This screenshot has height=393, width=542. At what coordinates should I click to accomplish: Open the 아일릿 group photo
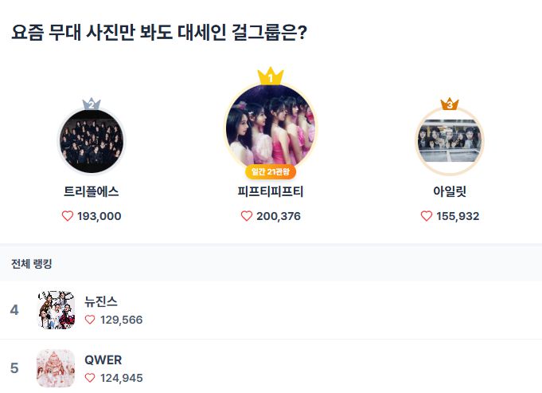click(x=450, y=141)
